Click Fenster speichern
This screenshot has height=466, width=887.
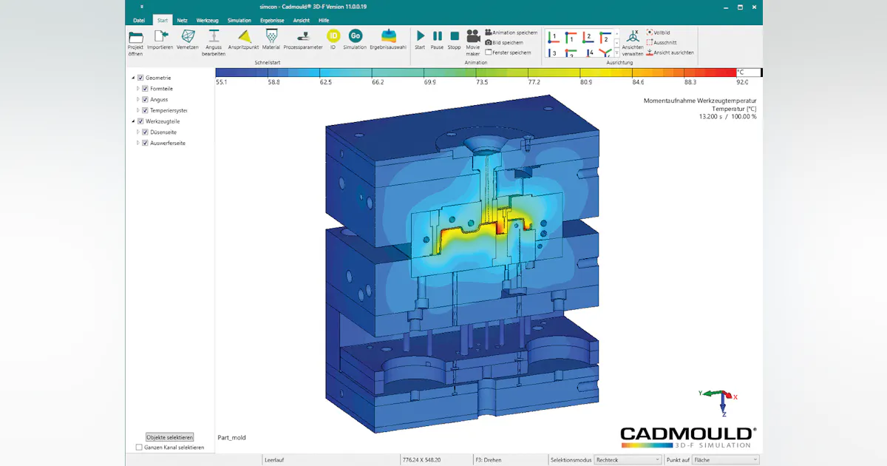pyautogui.click(x=508, y=53)
